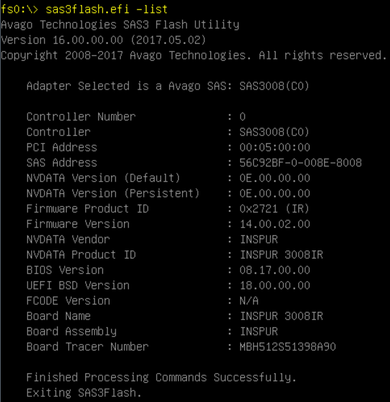Image resolution: width=390 pixels, height=402 pixels.
Task: Click the UEFI BSD Version value 18.00.00.00
Action: pos(274,285)
